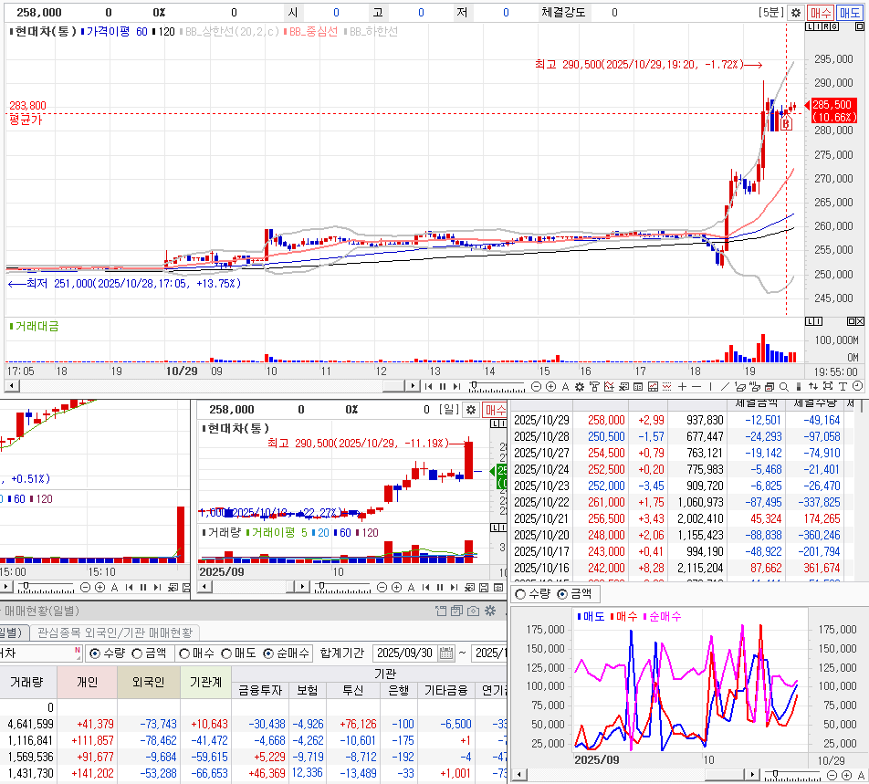
Task: Zoom out daily chart with minus icon
Action: pos(382,587)
